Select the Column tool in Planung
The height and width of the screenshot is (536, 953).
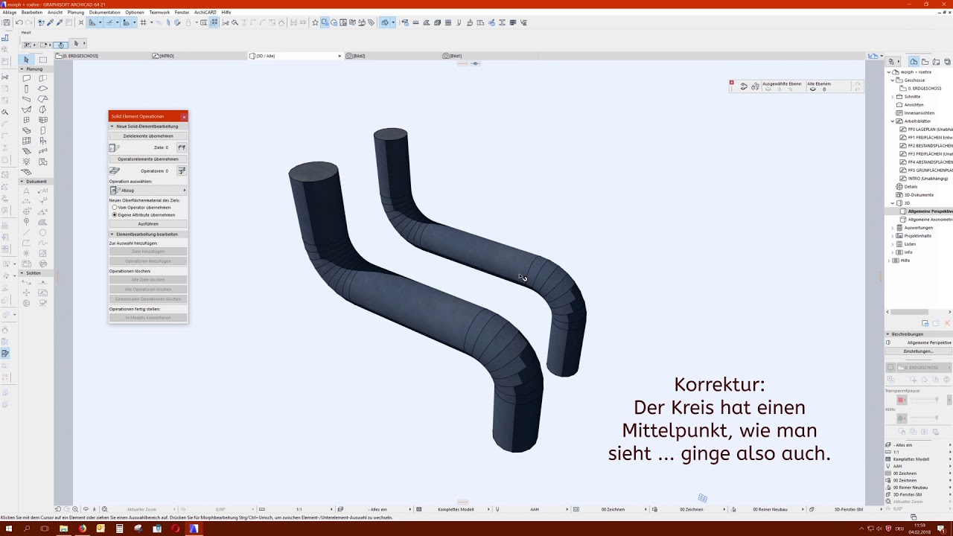[26, 89]
